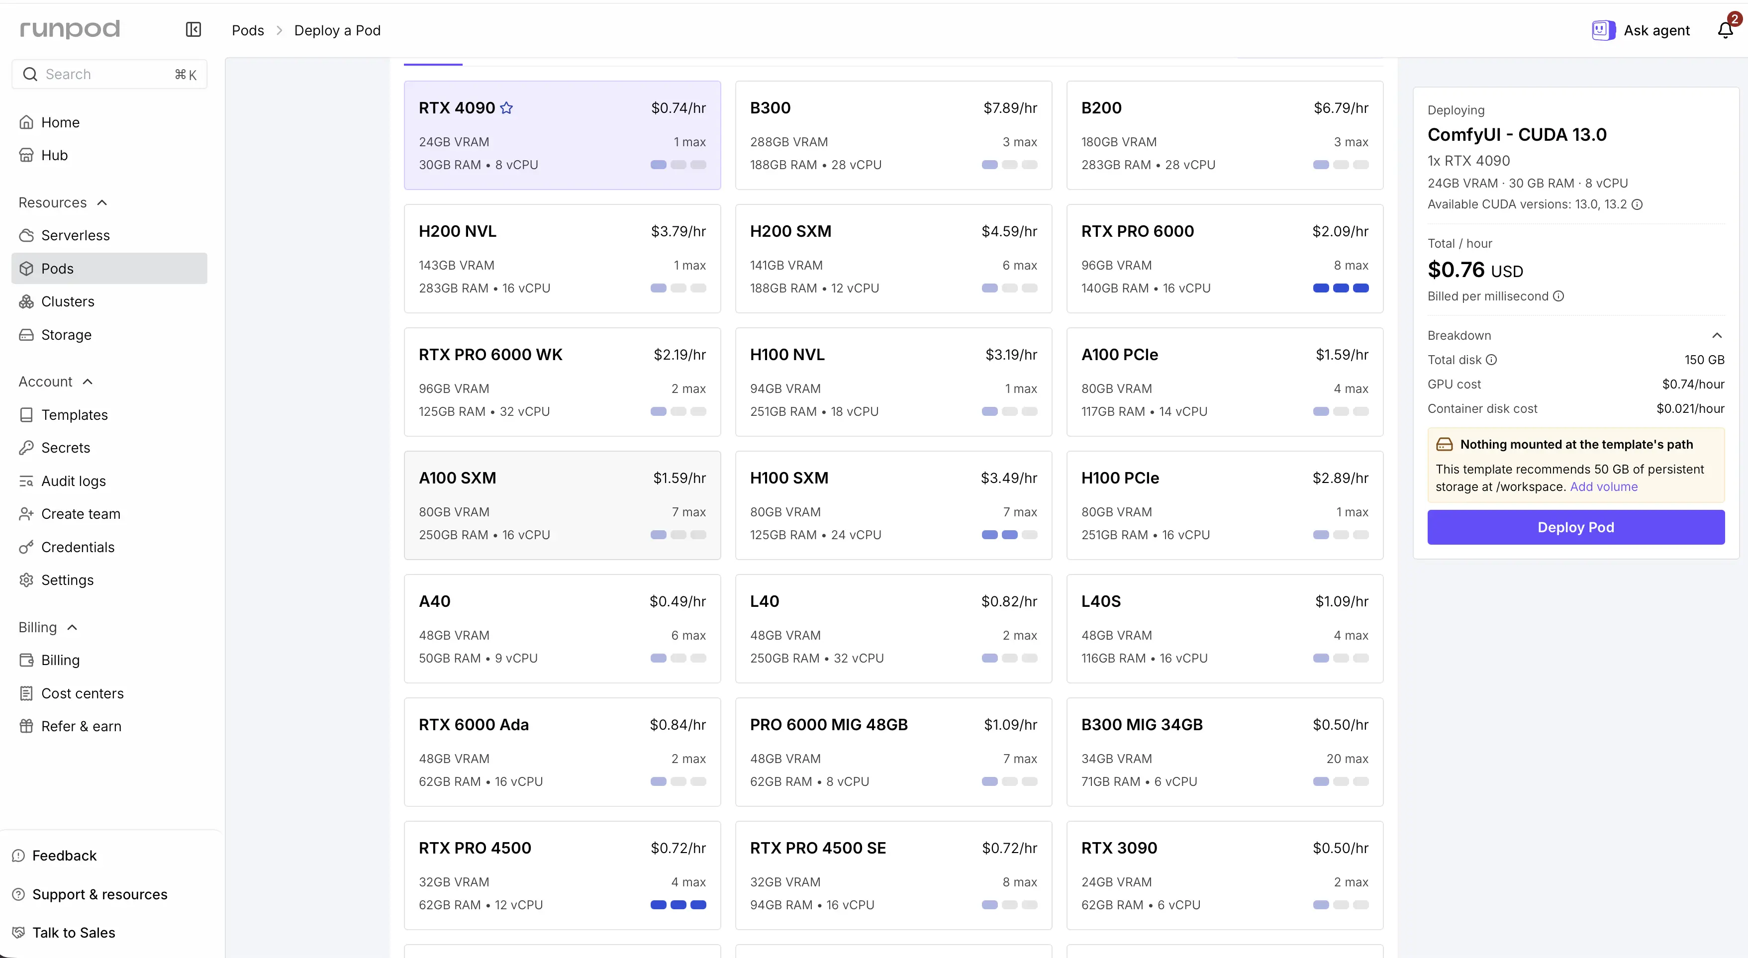Click the info icon next to Total disk
Viewport: 1748px width, 958px height.
tap(1491, 360)
